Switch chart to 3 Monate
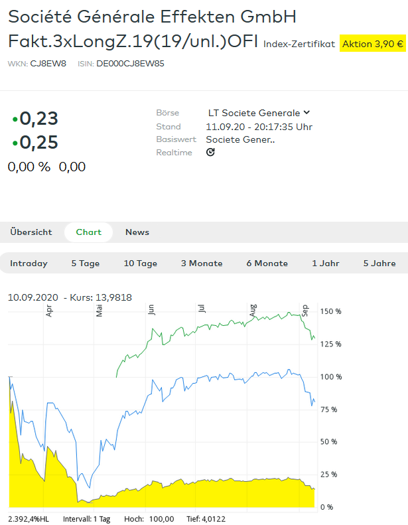This screenshot has width=408, height=525. pos(202,263)
